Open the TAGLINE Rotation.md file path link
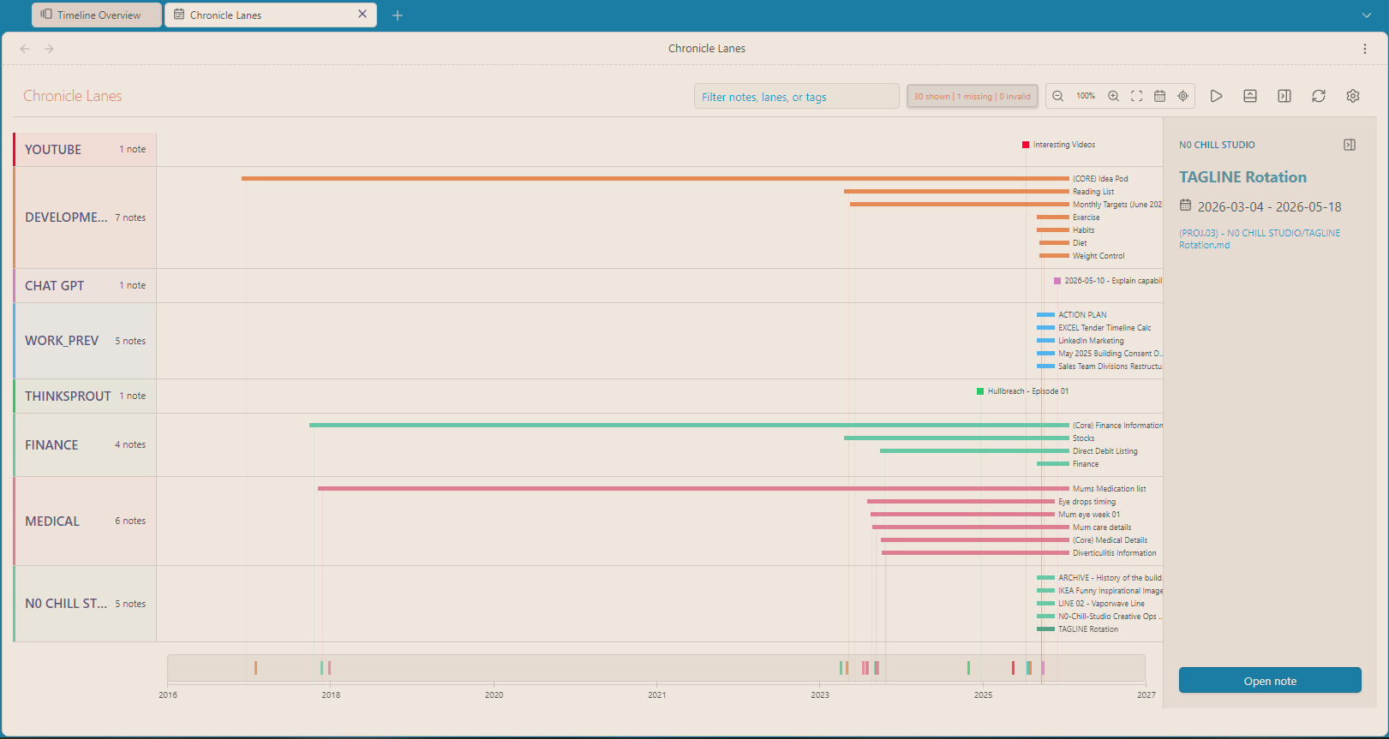Screen dimensions: 1389x739 coord(1260,239)
